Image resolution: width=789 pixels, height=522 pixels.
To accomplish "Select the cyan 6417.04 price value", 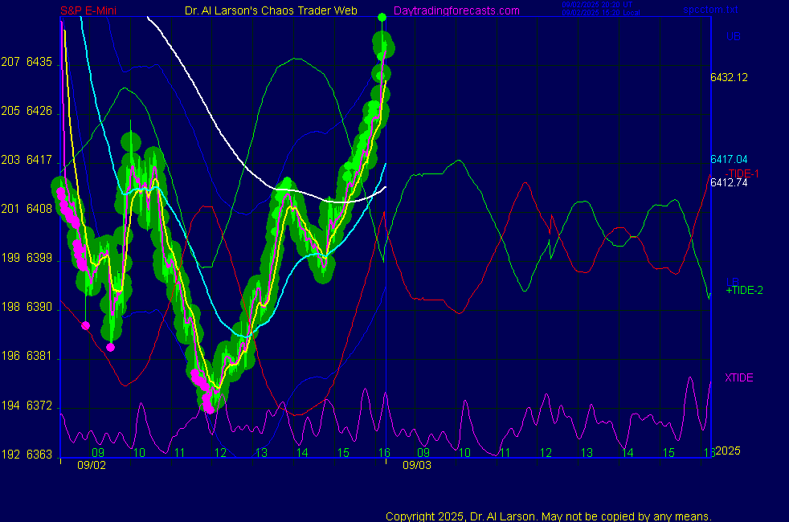I will [x=729, y=159].
